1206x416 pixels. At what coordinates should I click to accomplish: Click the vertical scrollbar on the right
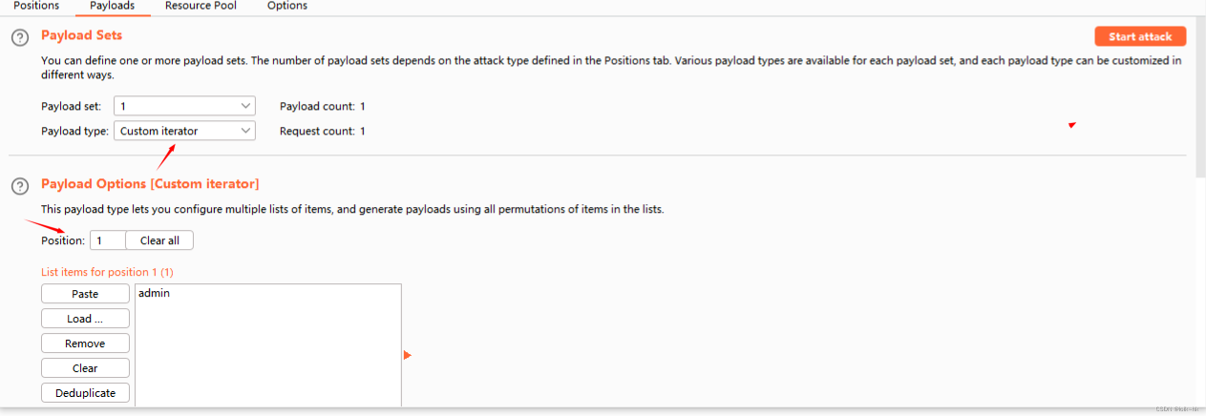(x=1200, y=95)
